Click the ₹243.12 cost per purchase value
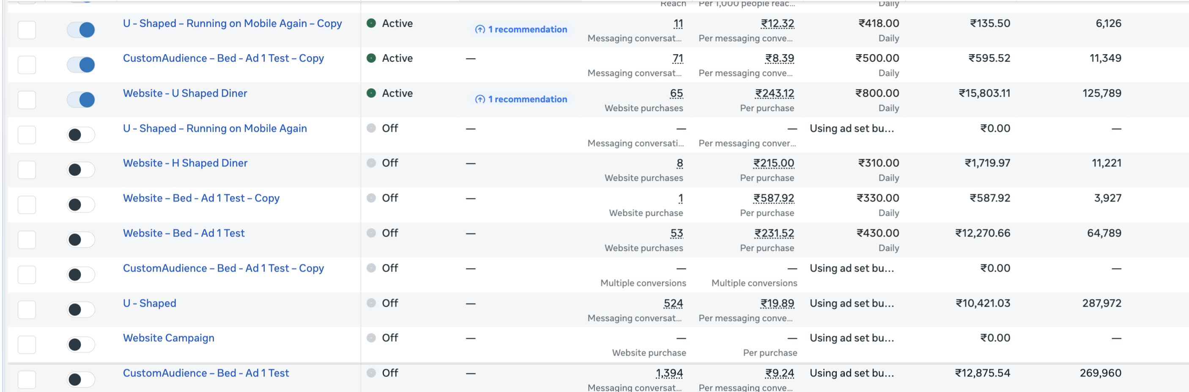Screen dimensions: 1189x392 [x=774, y=94]
